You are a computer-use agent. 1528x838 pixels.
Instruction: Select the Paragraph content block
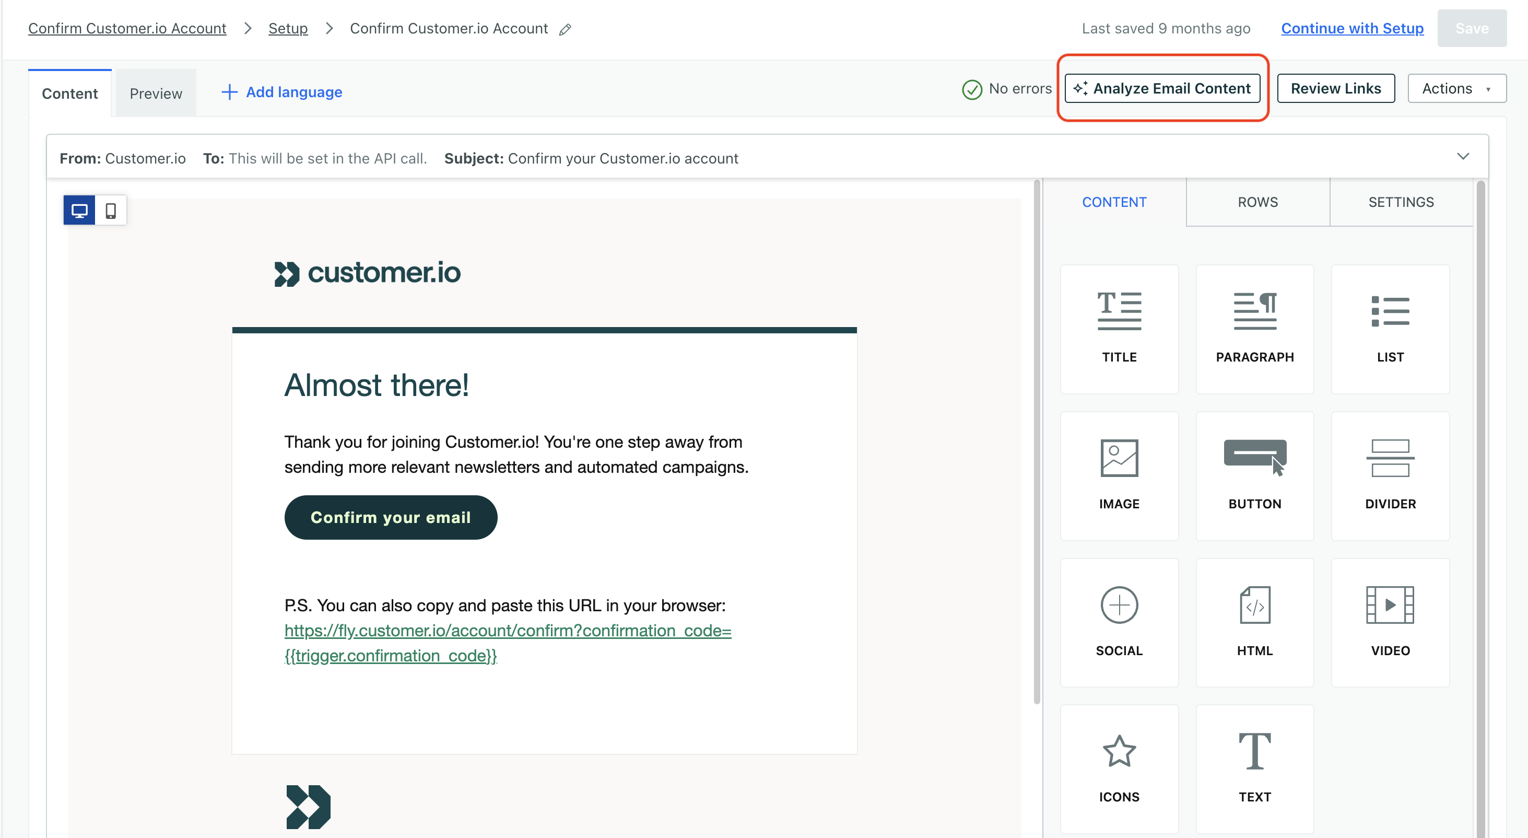point(1254,329)
